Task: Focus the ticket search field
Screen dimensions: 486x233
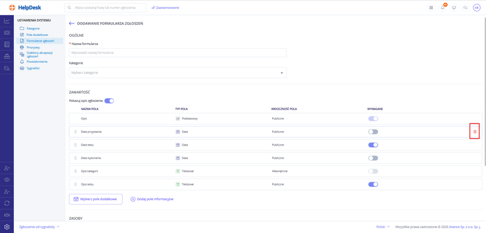Action: (x=106, y=8)
